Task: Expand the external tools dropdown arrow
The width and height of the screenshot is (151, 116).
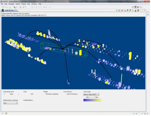Action: 17,7
